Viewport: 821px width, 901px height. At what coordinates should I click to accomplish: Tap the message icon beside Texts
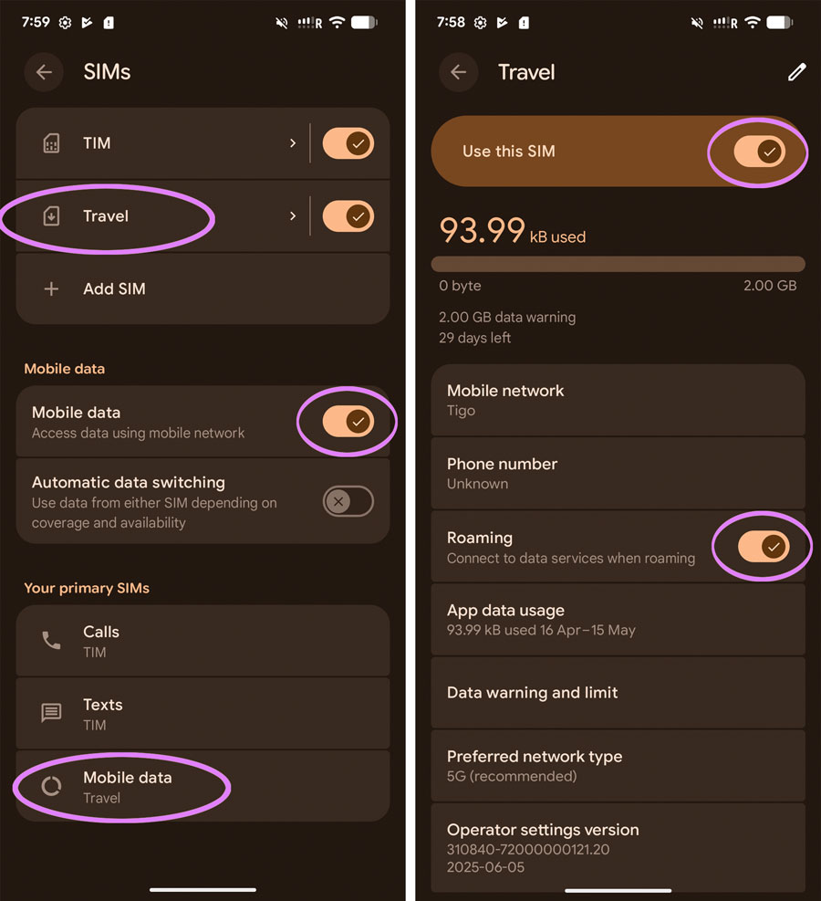[x=52, y=714]
